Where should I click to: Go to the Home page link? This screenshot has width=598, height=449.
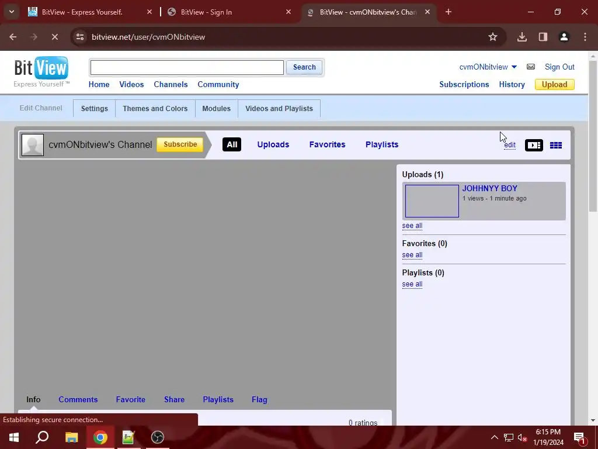[99, 84]
